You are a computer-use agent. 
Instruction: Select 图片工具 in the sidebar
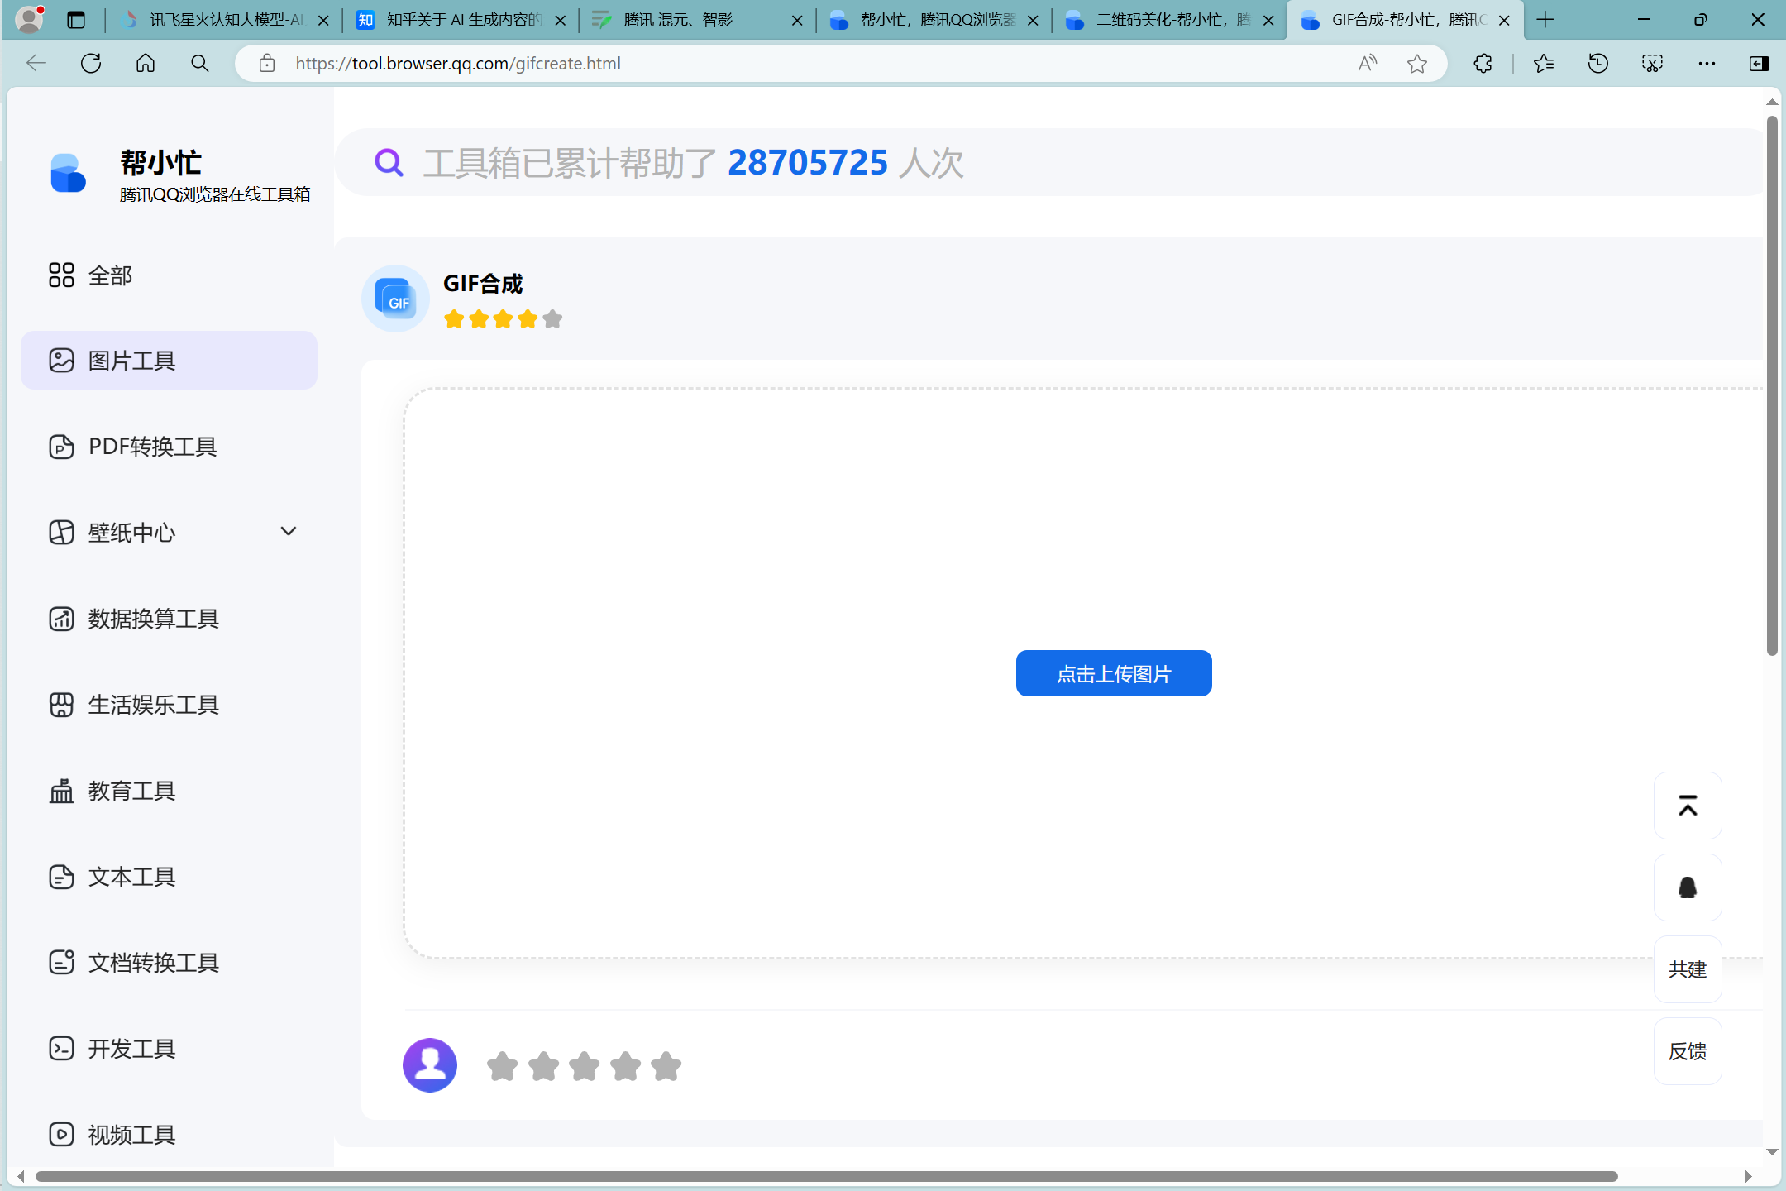coord(169,361)
